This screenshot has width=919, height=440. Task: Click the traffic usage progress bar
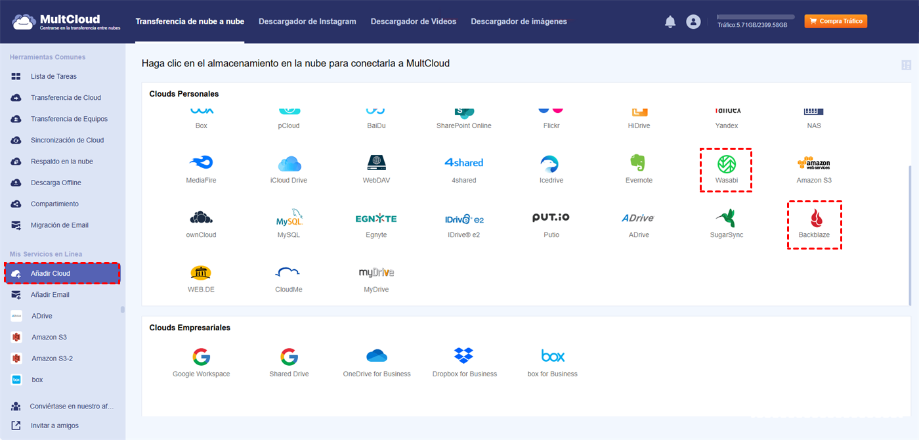(x=756, y=17)
